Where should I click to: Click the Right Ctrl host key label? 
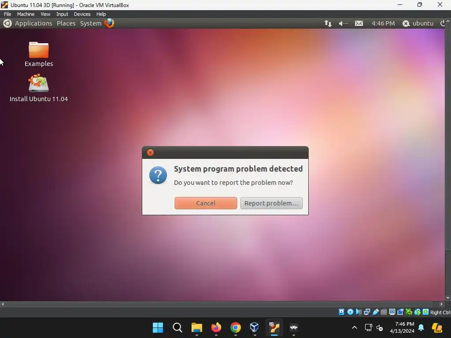point(440,312)
